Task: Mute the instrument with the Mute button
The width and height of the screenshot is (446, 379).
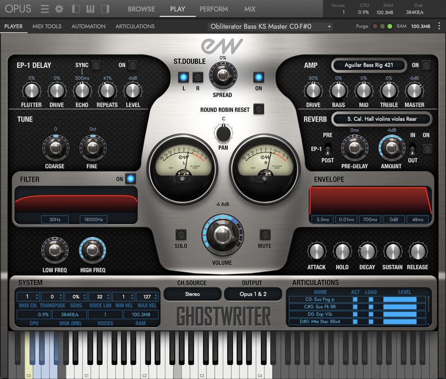Action: coord(265,235)
